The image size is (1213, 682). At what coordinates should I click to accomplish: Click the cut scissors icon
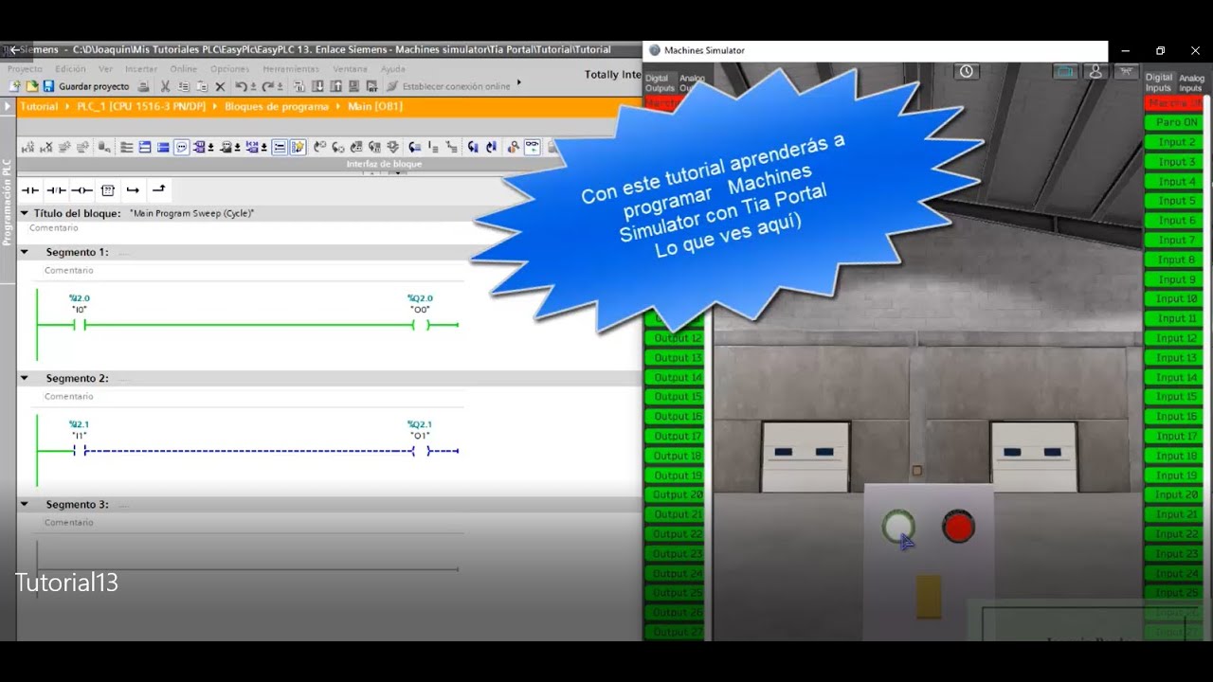pos(165,86)
